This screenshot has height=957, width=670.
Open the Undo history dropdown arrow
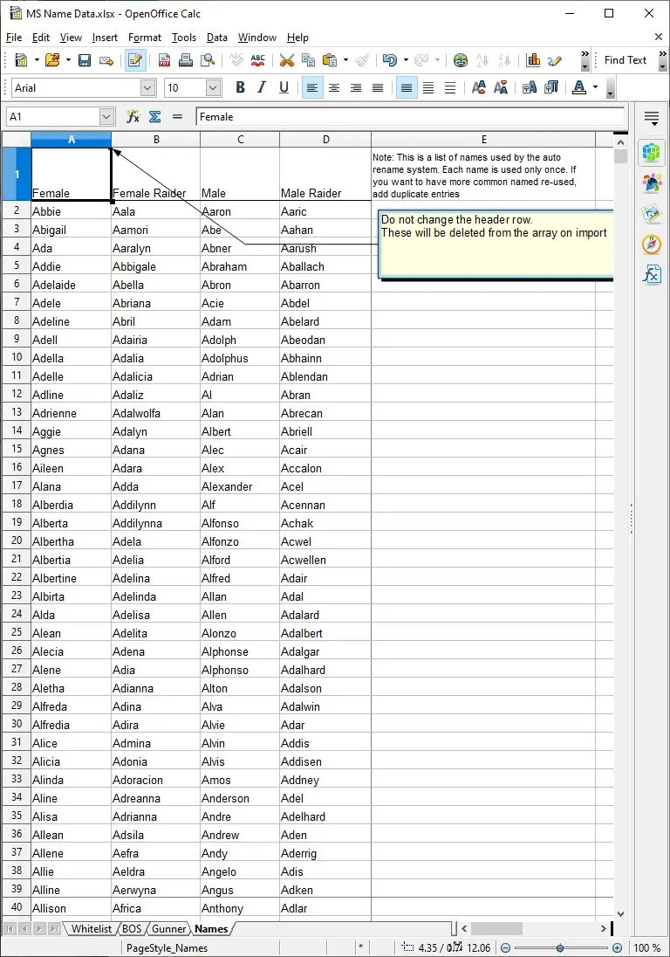coord(406,59)
